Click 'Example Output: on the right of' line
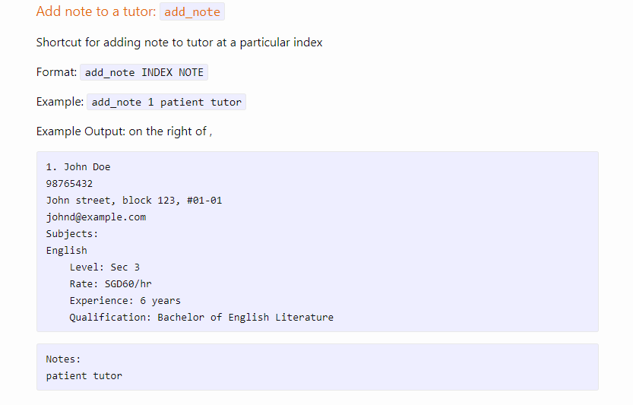This screenshot has height=405, width=633. (124, 131)
